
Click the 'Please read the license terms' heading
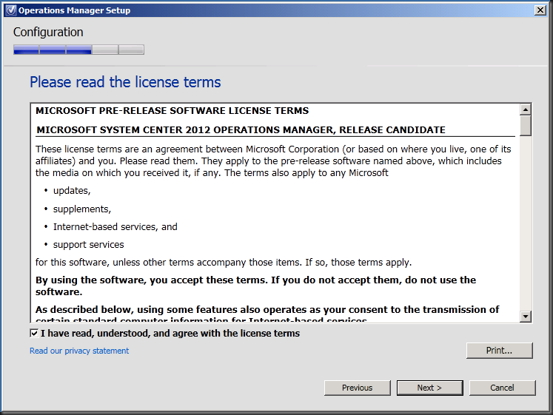(125, 82)
